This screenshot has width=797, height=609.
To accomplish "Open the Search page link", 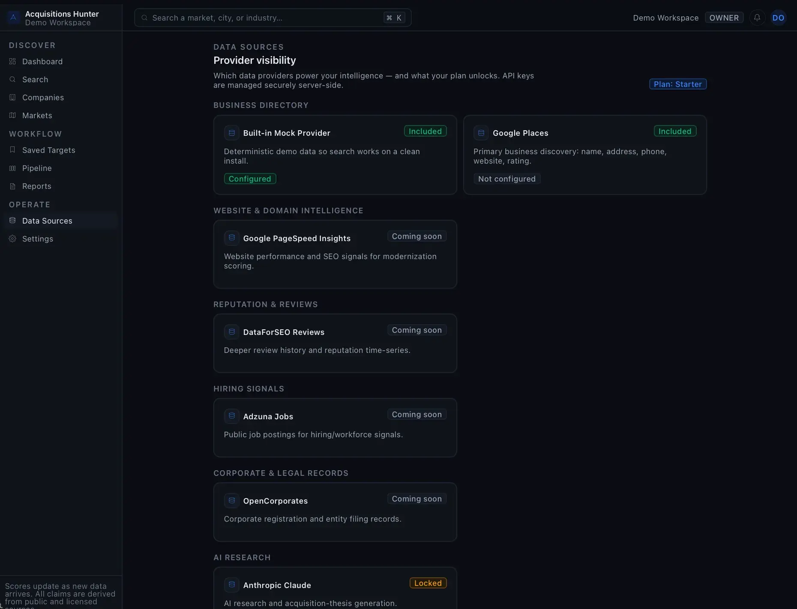I will pos(61,79).
